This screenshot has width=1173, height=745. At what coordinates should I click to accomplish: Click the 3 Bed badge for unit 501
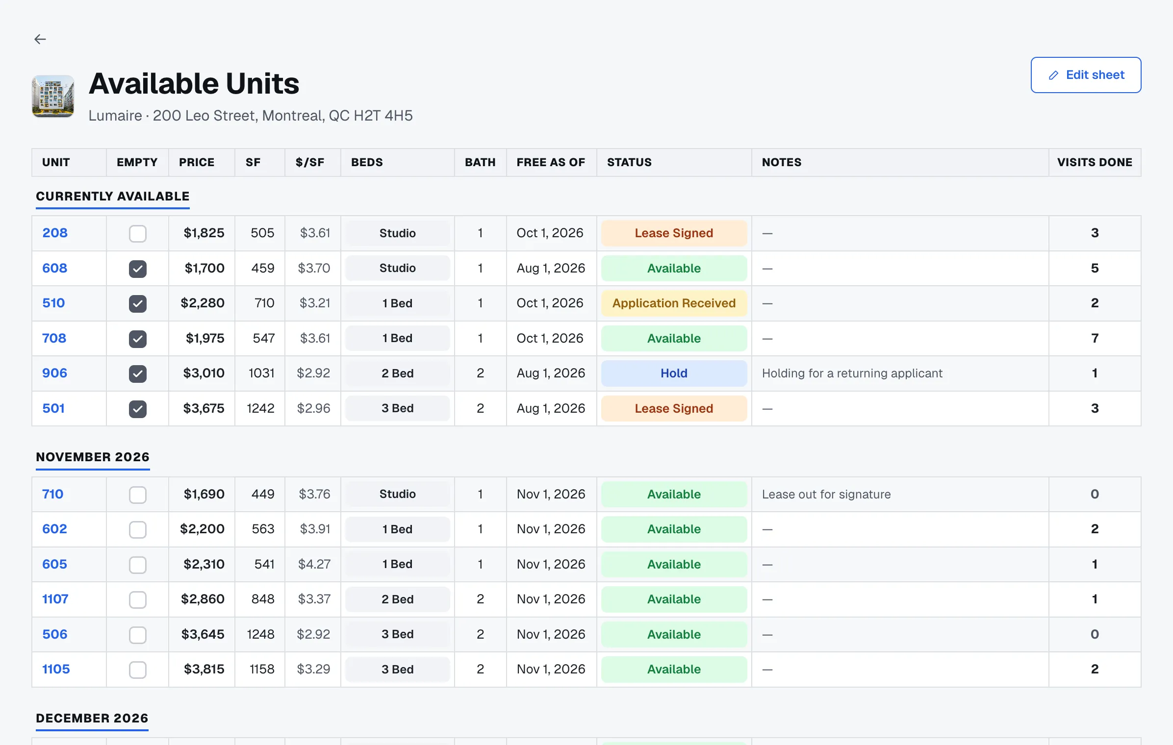pyautogui.click(x=397, y=409)
